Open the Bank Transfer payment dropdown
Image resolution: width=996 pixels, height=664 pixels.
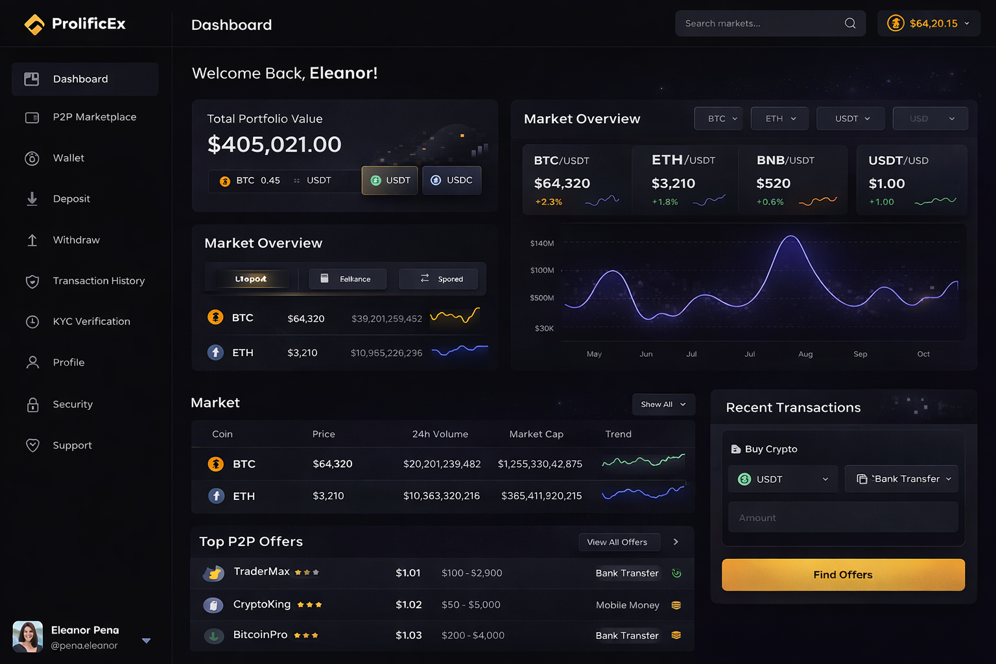(x=901, y=479)
